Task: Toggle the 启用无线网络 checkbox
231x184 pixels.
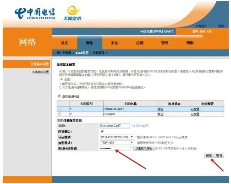Action: tap(59, 96)
